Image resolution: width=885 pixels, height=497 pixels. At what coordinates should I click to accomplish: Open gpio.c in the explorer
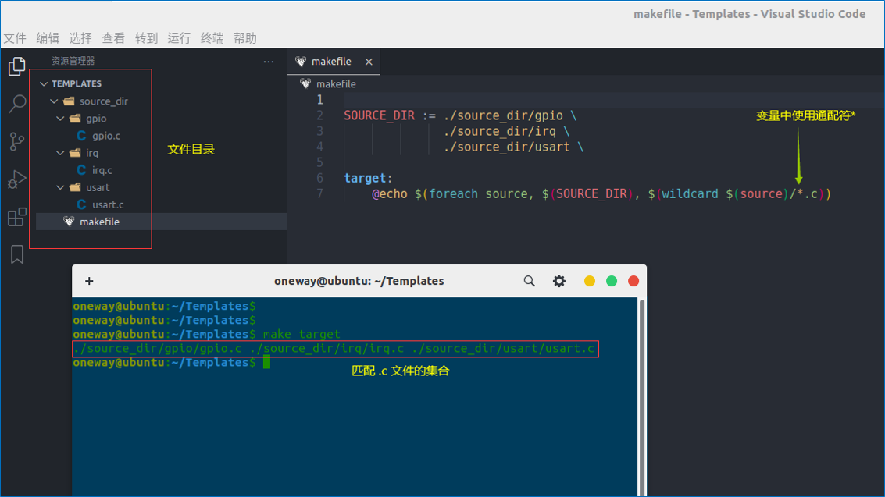105,136
